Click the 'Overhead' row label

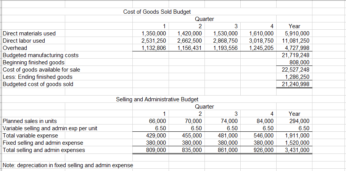pos(15,48)
